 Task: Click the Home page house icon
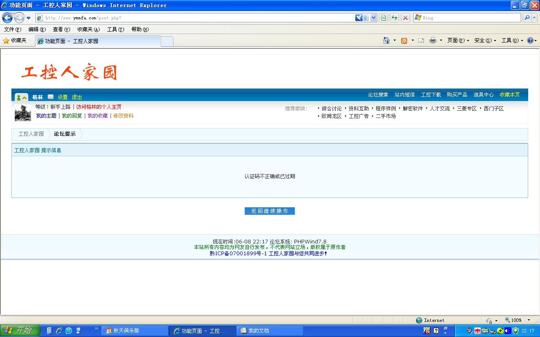pos(386,40)
